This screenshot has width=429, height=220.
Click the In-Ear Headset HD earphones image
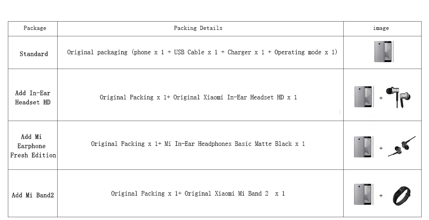click(x=399, y=97)
